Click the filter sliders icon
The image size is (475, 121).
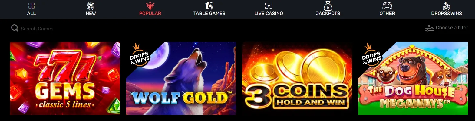[x=429, y=28]
